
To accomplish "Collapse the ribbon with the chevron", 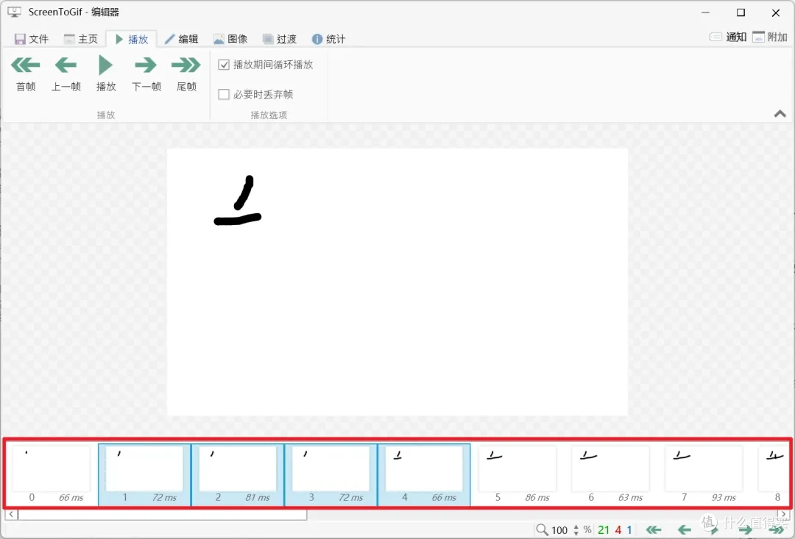I will (780, 114).
